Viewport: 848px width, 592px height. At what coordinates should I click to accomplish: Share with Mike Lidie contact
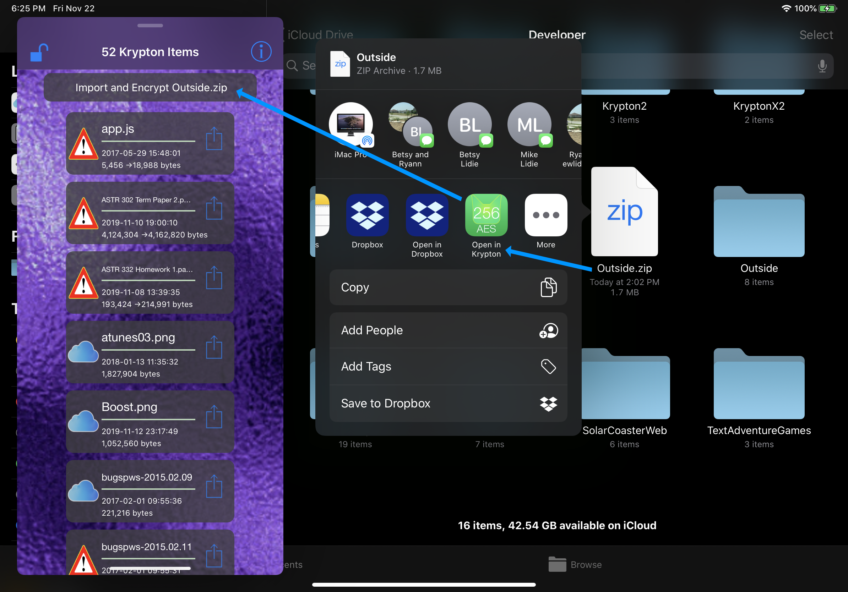click(529, 125)
